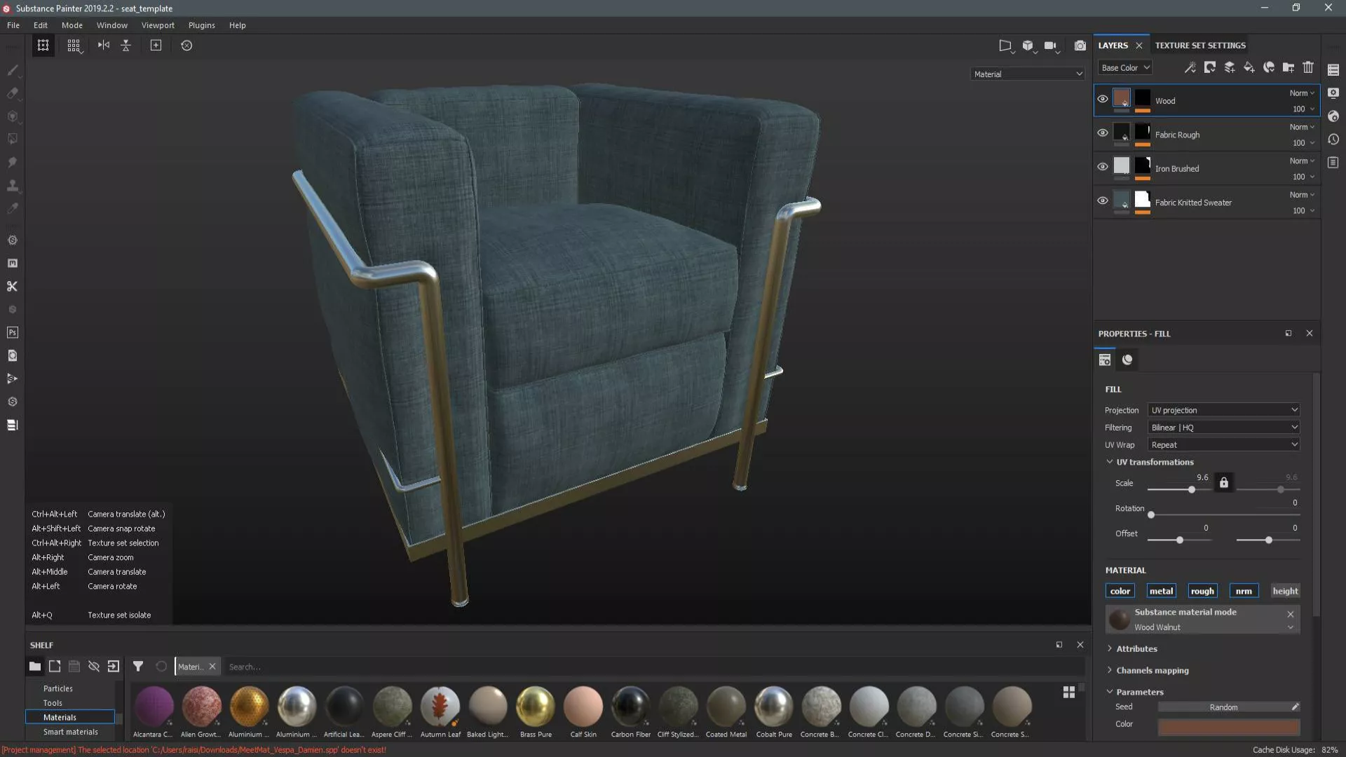Select the Brass Pure material thumbnail
1346x757 pixels.
(536, 707)
